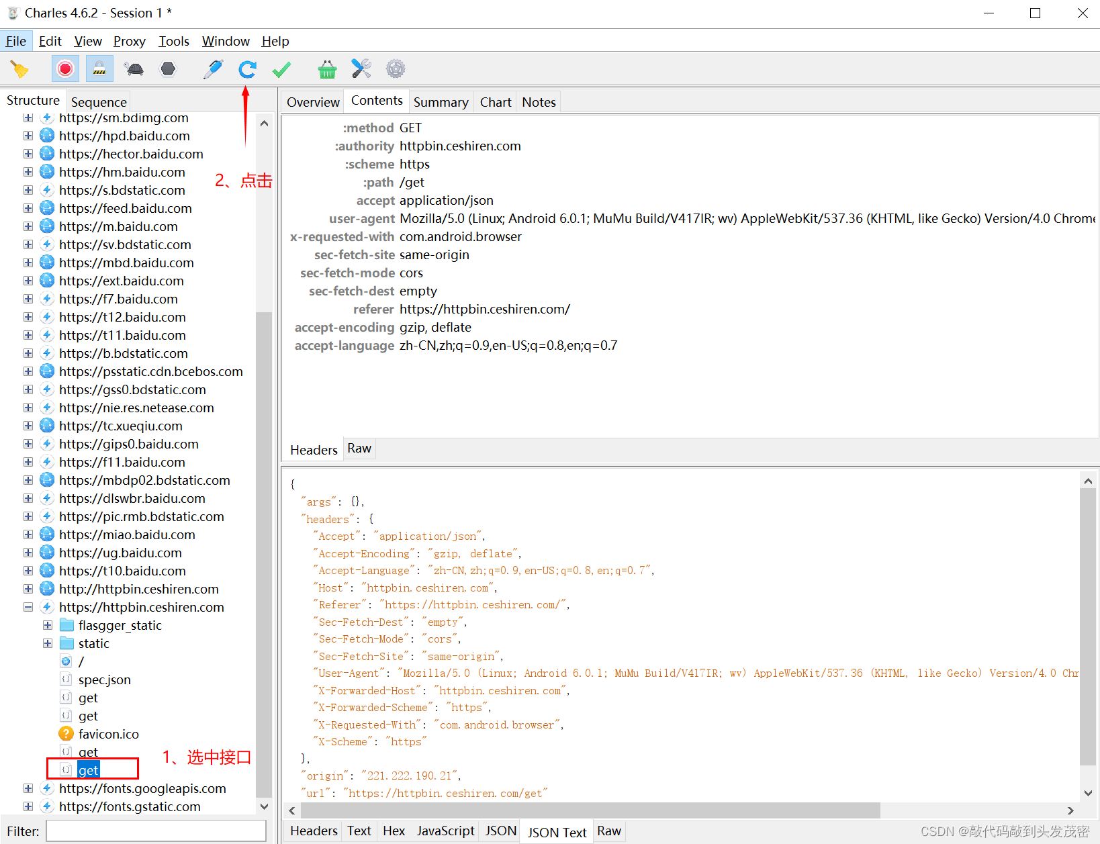Screen dimensions: 1100x844
Task: Select response Hex tab
Action: [394, 831]
